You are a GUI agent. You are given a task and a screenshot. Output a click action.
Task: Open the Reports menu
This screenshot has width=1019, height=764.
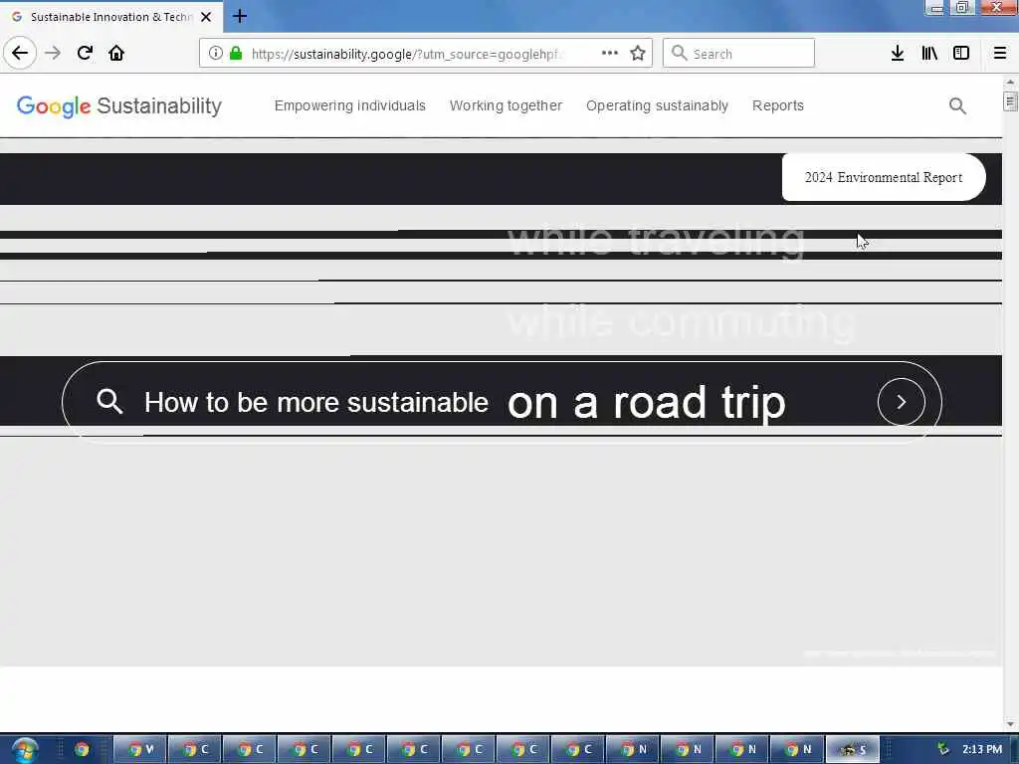[778, 105]
